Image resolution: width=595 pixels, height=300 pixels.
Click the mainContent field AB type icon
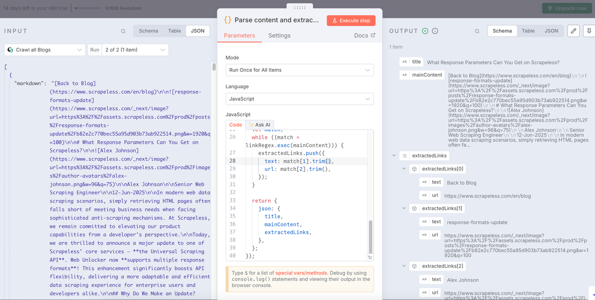(404, 75)
